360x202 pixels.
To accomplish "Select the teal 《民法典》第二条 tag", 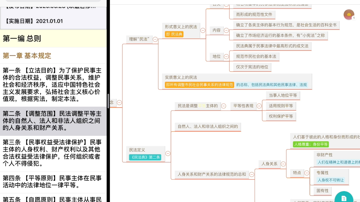I will (145, 157).
